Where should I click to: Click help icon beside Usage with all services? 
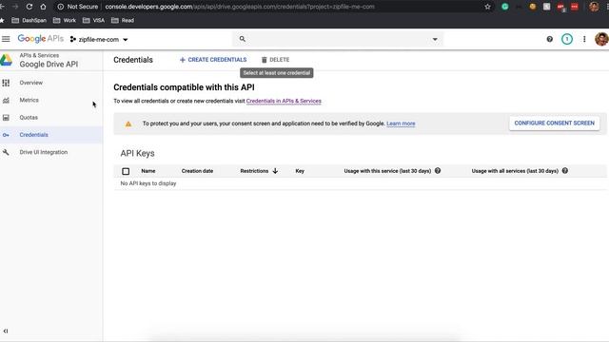(565, 171)
